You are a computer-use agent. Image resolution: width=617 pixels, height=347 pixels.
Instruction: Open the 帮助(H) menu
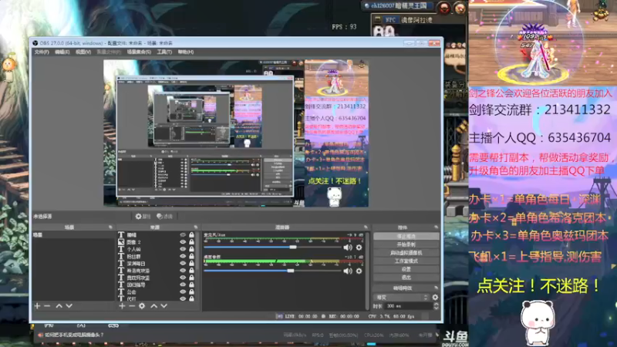click(x=185, y=52)
